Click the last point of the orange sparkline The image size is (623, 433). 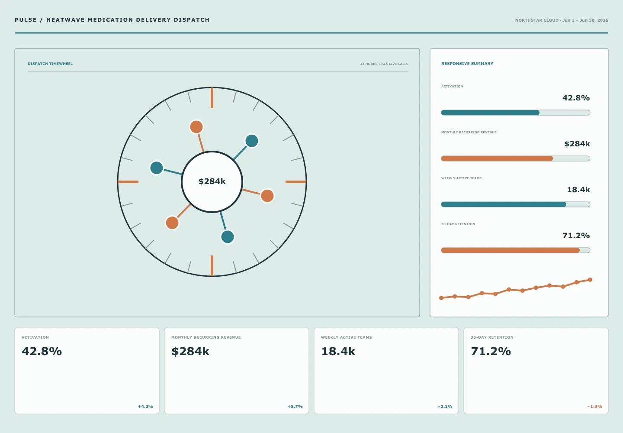click(590, 280)
